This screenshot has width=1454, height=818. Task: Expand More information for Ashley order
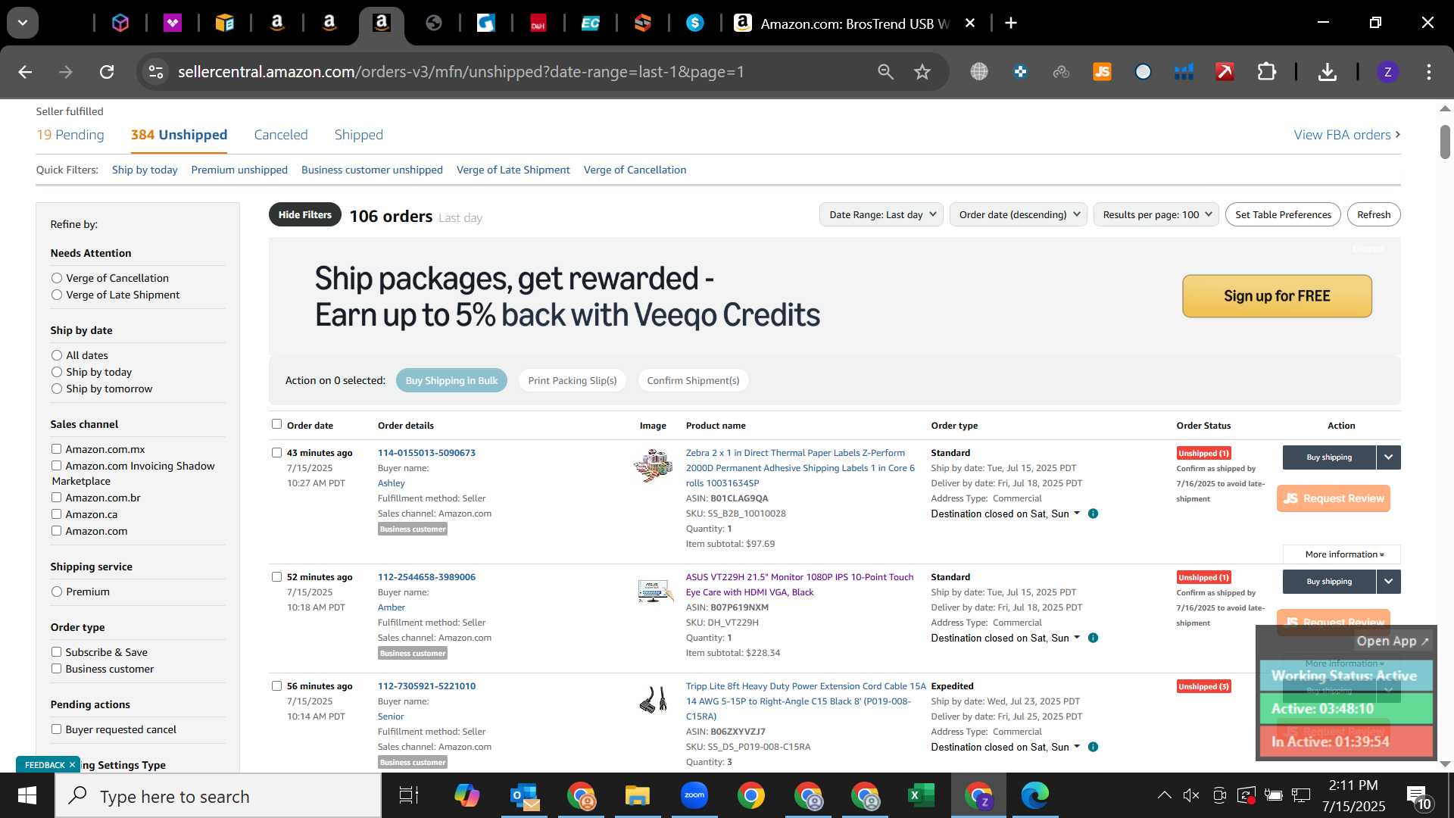point(1341,554)
